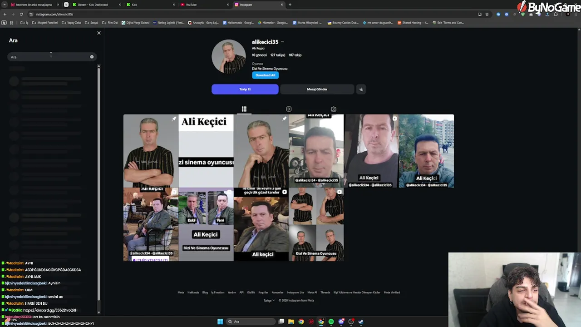Open outdoor selfie post with buildings
This screenshot has width=581, height=327.
(426, 151)
